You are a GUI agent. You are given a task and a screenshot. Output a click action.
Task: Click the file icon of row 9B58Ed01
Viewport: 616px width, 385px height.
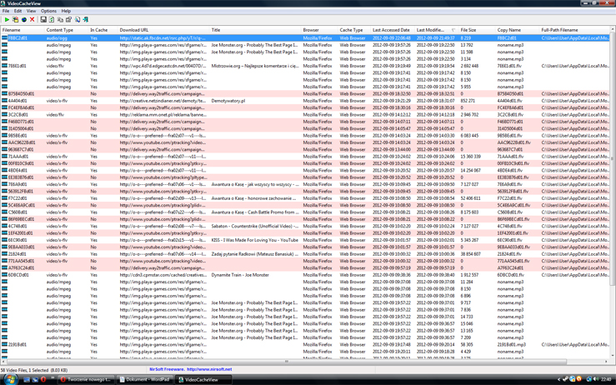[5, 136]
